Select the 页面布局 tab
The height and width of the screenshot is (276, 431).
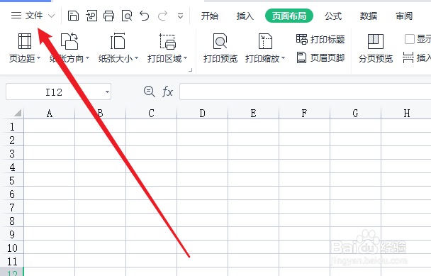tap(289, 16)
